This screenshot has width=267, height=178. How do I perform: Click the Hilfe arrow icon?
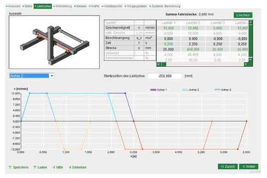click(54, 167)
